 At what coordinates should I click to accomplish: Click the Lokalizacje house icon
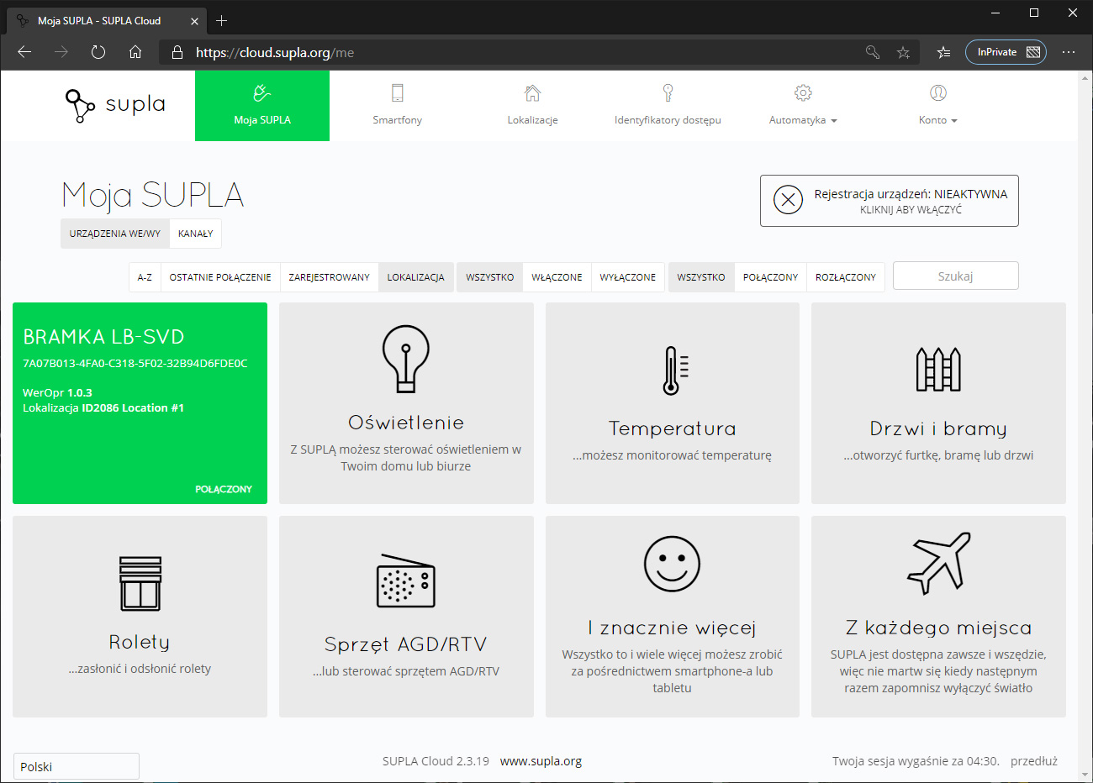tap(532, 92)
